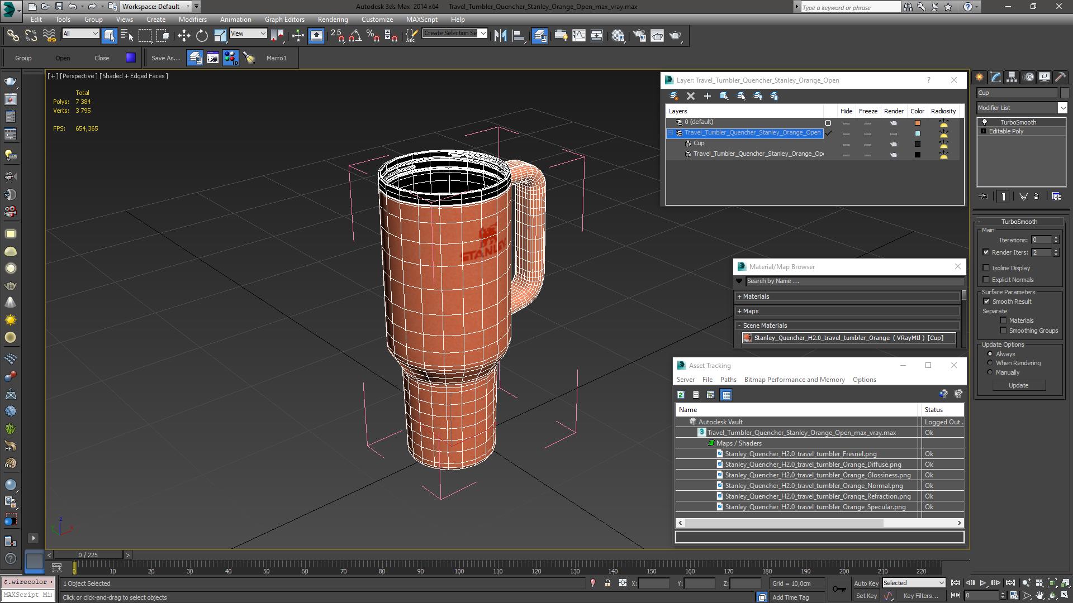Screen dimensions: 1073x603
Task: Click the Mirror tool icon
Action: [500, 36]
